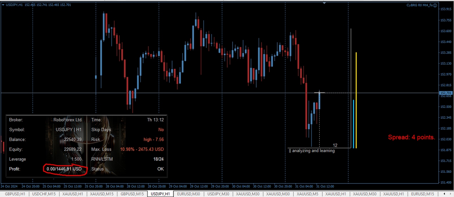
Task: Switch to the USDCHF,M15 chart tab
Action: (x=44, y=194)
